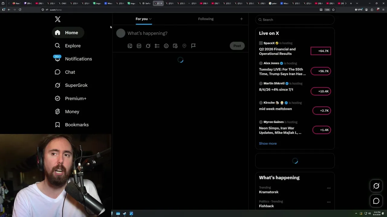Click the X logo in the sidebar
Image resolution: width=387 pixels, height=217 pixels.
tap(58, 19)
